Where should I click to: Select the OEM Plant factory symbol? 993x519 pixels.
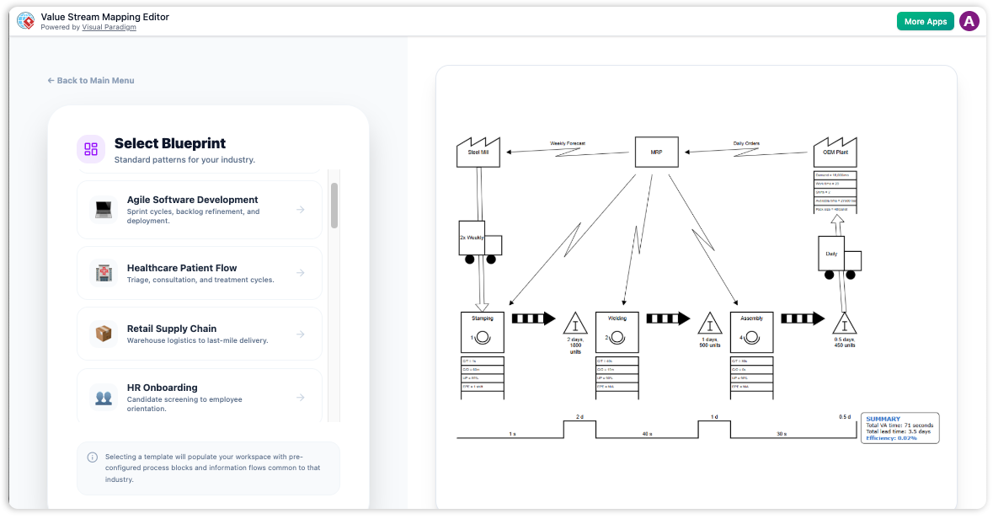(837, 151)
